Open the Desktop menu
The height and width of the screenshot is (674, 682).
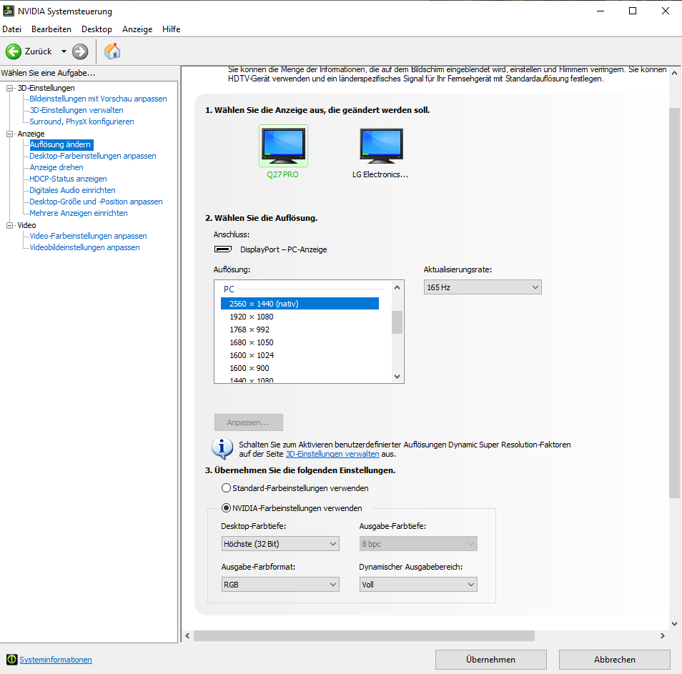(x=97, y=29)
